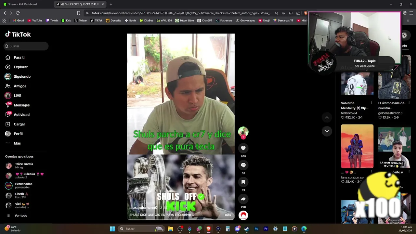Screen dimensions: 416x234
Task: Open Kick bookmark
Action: pyautogui.click(x=66, y=20)
